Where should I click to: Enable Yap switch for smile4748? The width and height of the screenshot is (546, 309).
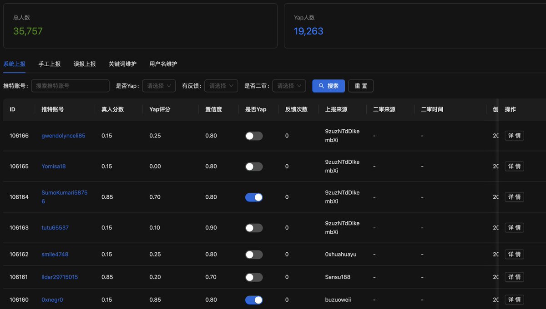point(254,255)
